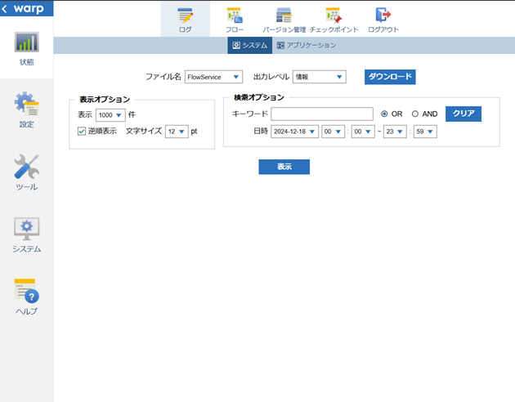Click the ヘルプ label in sidebar
515x402 pixels.
pyautogui.click(x=27, y=311)
